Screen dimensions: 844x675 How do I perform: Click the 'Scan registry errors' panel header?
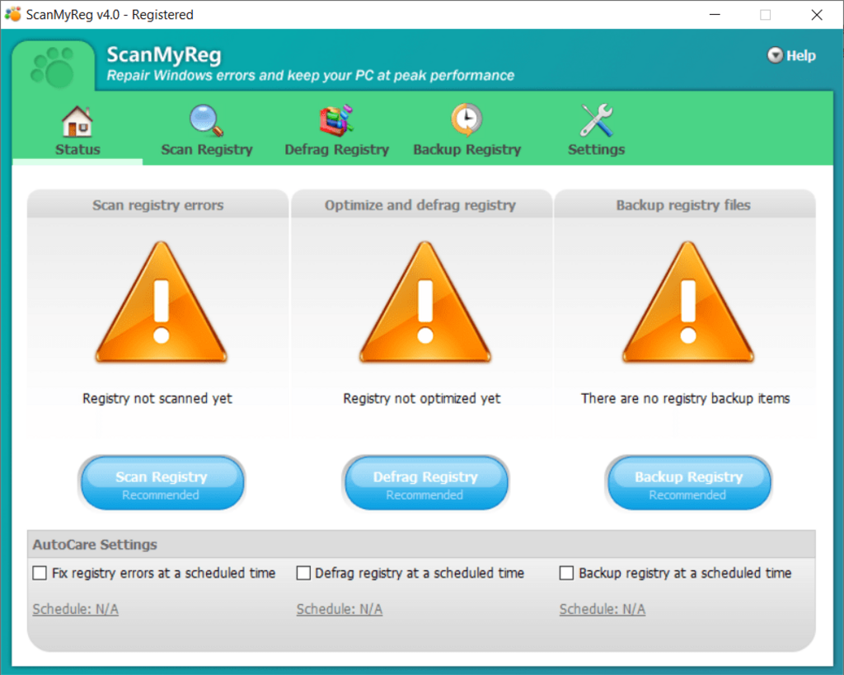tap(157, 204)
